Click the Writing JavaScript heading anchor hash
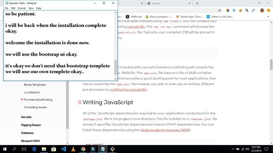273x153 pixels. click(80, 102)
